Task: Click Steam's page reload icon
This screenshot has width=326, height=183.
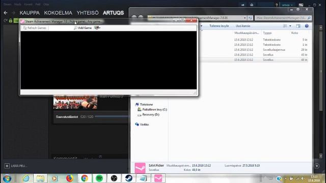Action: click(x=6, y=20)
